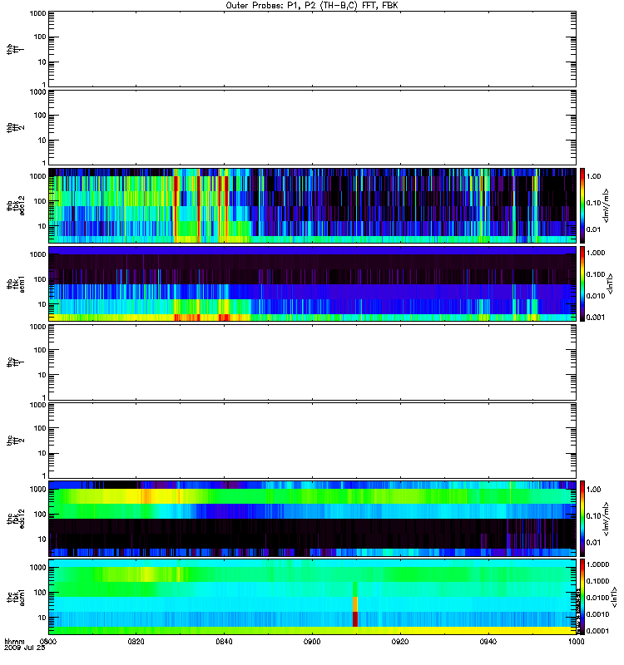
Task: Click the thb fbk scm1 spectrogram panel
Action: [313, 283]
